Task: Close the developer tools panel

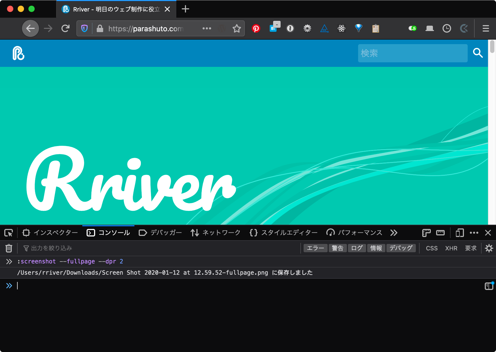Action: click(x=488, y=233)
